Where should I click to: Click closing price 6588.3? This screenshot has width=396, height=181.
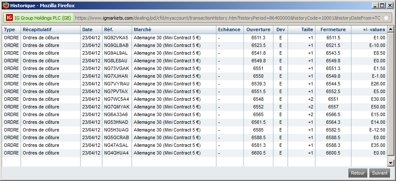tap(333, 145)
